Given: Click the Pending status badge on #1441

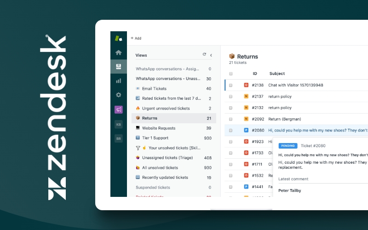Looking at the screenshot, I should coord(246,187).
